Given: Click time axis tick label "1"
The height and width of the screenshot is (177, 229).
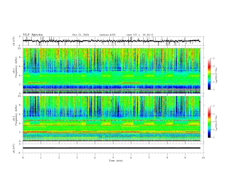Looking at the screenshot, I should coord(41,158).
